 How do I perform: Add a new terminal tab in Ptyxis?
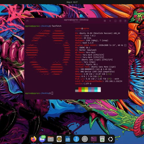[27, 21]
